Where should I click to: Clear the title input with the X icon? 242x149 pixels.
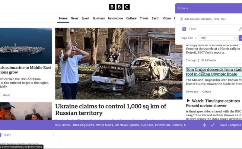pos(235,38)
